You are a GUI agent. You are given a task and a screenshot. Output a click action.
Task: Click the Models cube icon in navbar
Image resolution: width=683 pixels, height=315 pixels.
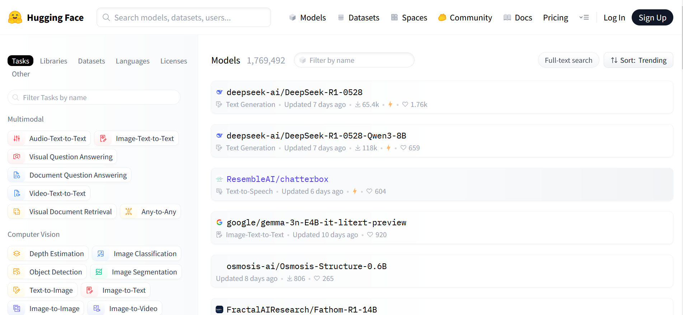[x=293, y=18]
